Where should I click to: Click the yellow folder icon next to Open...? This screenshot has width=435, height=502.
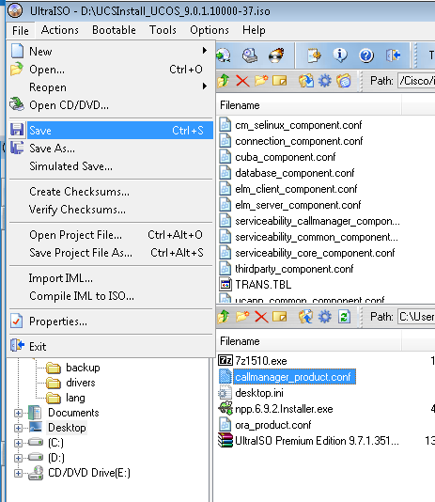(17, 69)
